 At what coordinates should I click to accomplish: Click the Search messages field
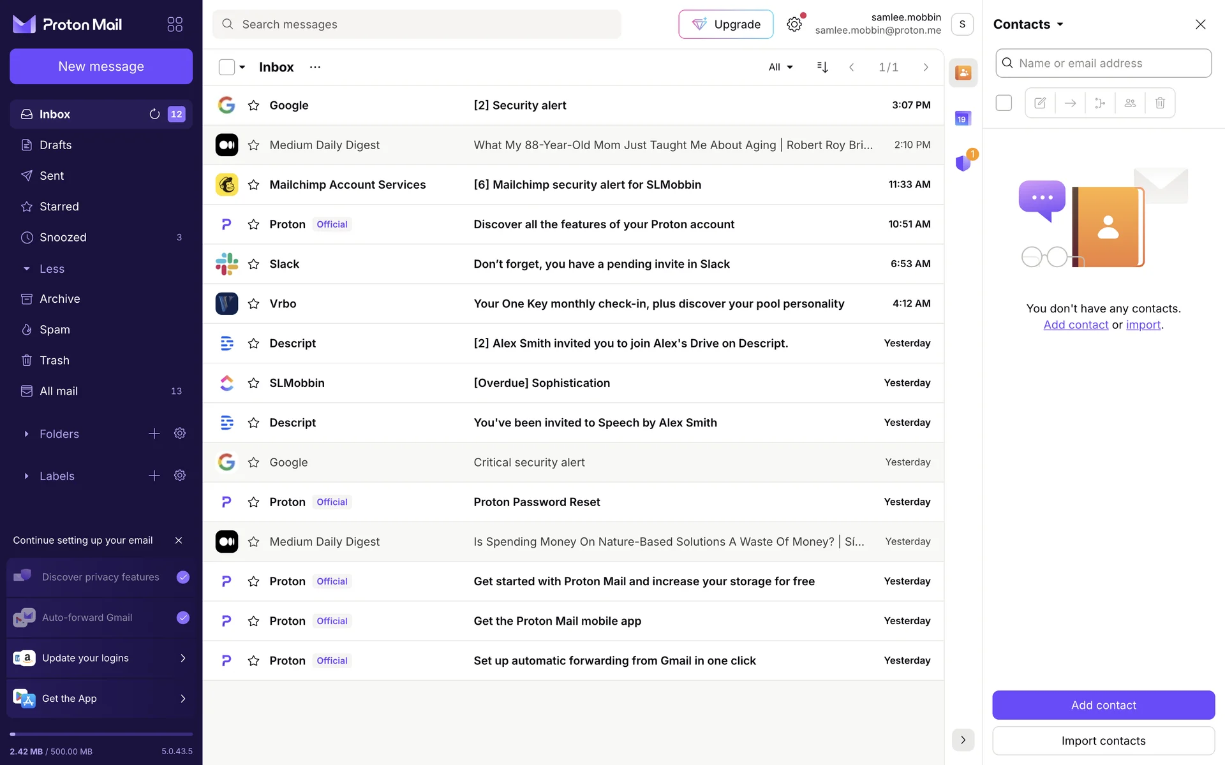point(417,24)
